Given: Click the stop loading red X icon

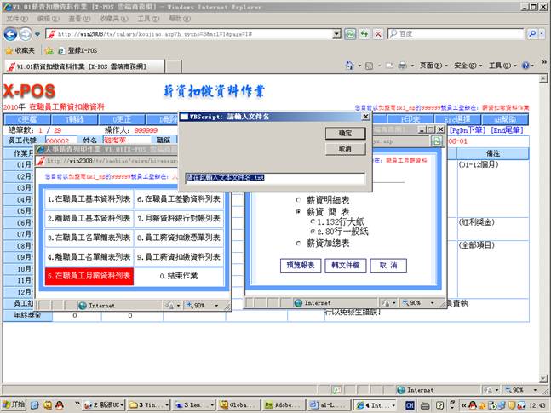Looking at the screenshot, I should tap(366, 33).
